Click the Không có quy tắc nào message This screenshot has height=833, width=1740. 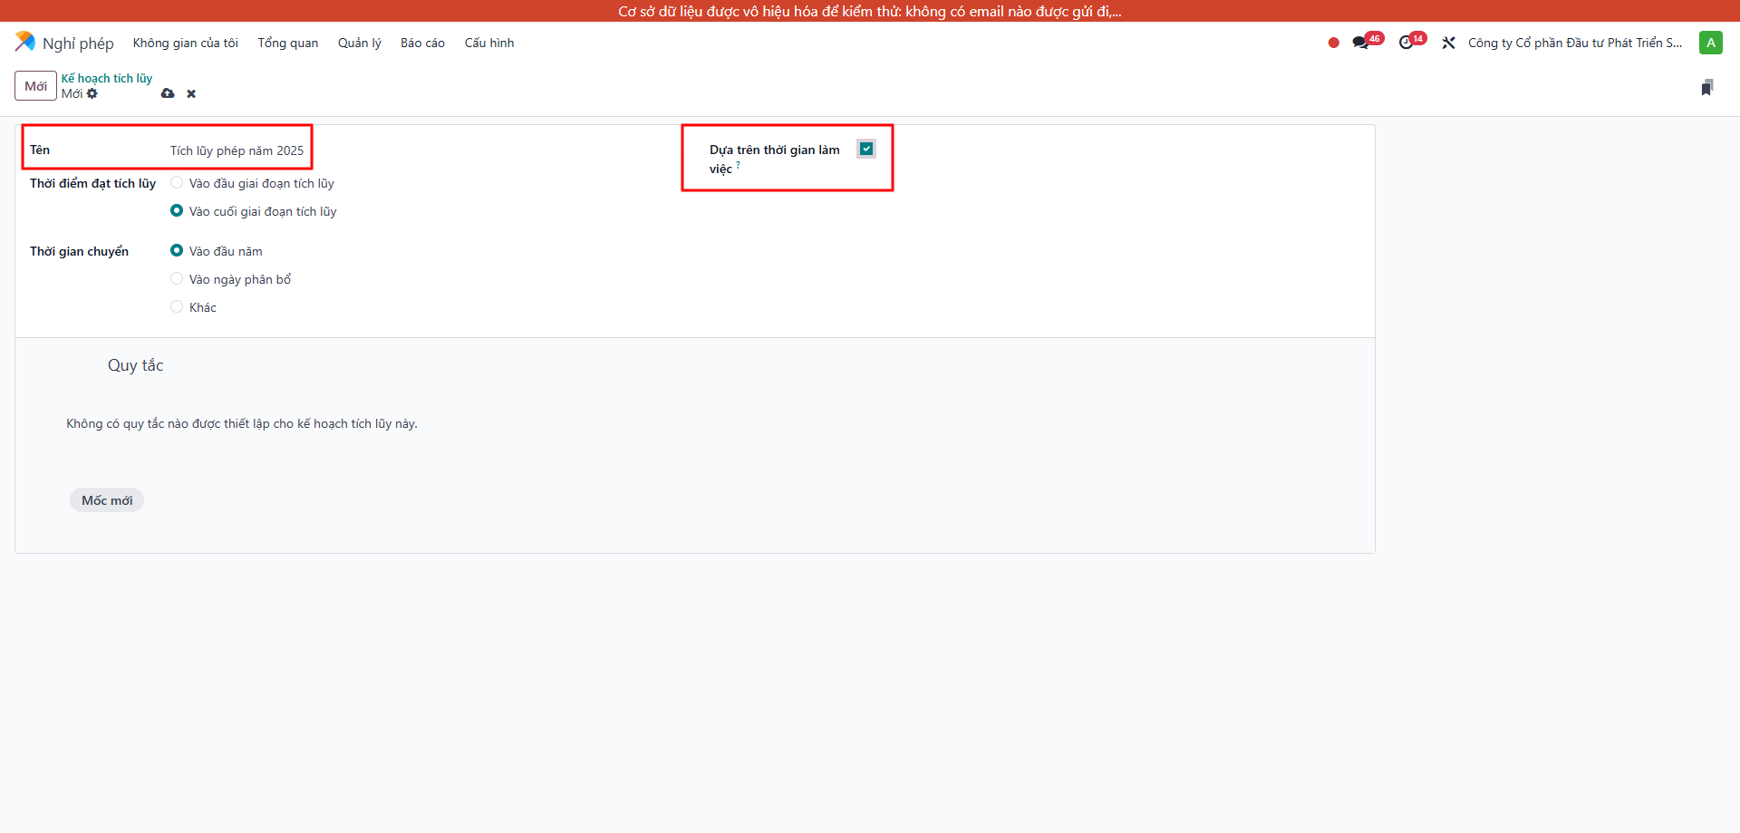pos(242,423)
